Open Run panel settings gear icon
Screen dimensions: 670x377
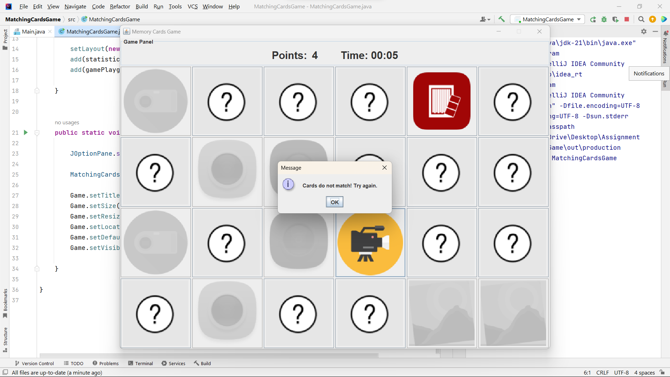point(644,31)
